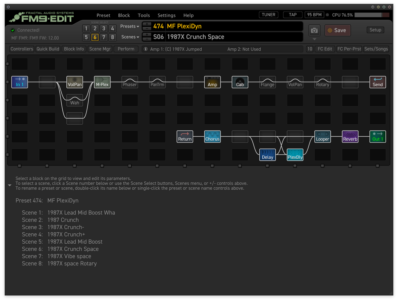Open the Preset menu
The image size is (398, 301).
pos(103,15)
